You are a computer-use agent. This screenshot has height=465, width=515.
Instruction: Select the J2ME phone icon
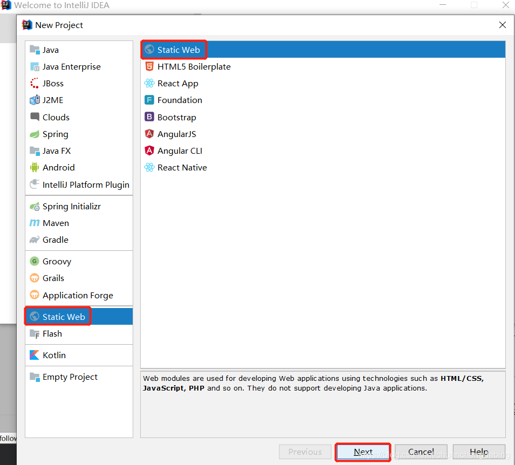(35, 100)
